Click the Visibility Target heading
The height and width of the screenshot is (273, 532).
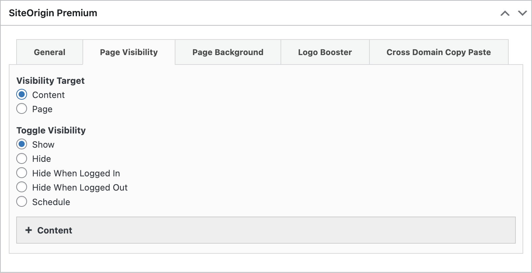tap(50, 81)
